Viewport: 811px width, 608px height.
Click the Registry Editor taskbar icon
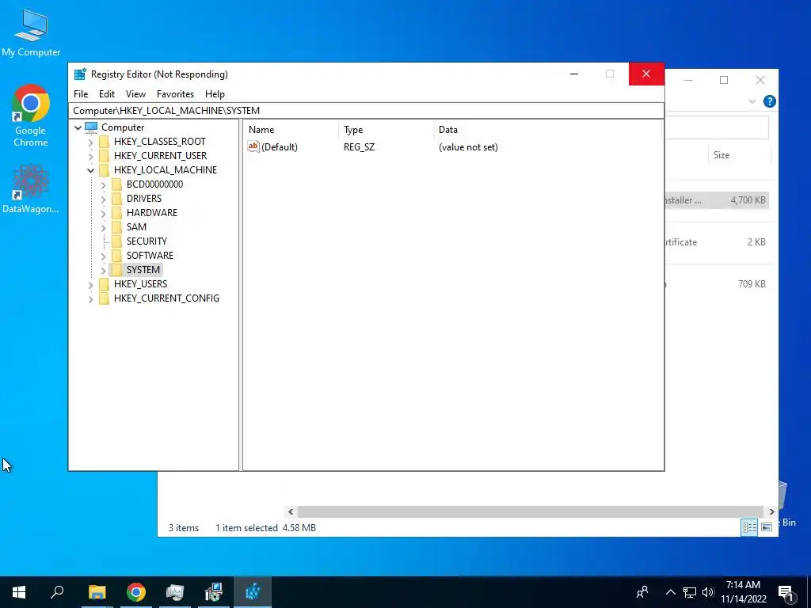point(253,592)
